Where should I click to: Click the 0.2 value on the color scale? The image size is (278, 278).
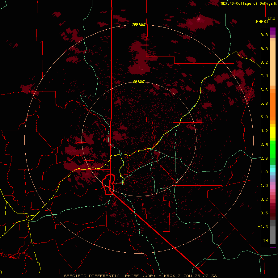point(264,200)
